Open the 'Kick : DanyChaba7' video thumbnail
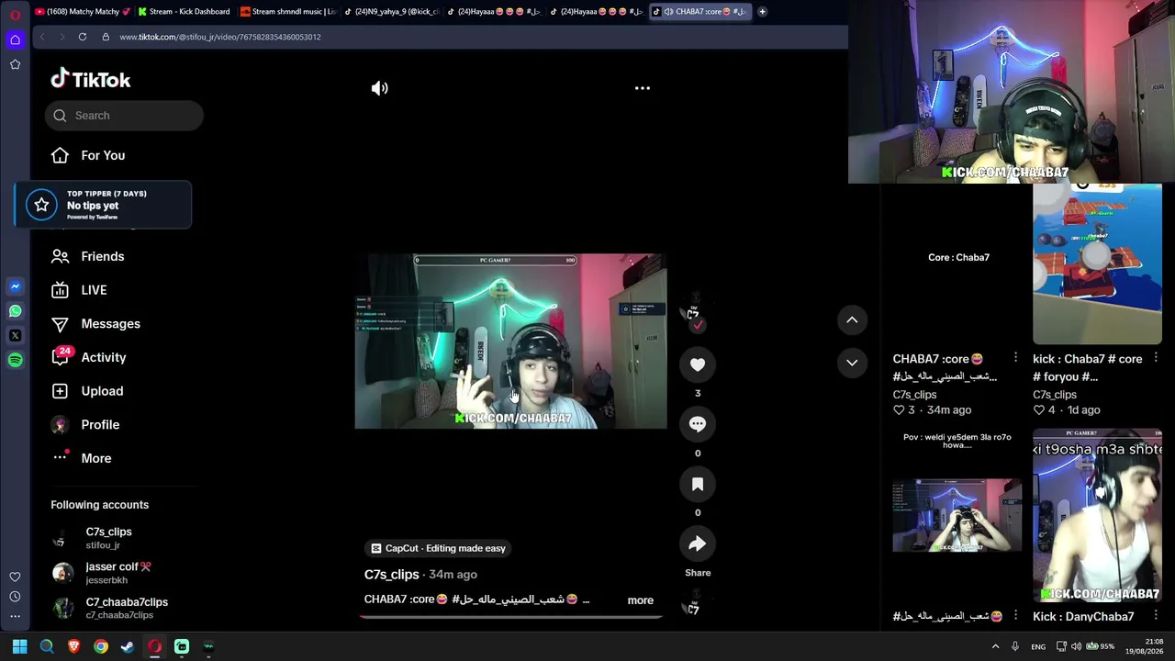The image size is (1175, 661). (1097, 515)
